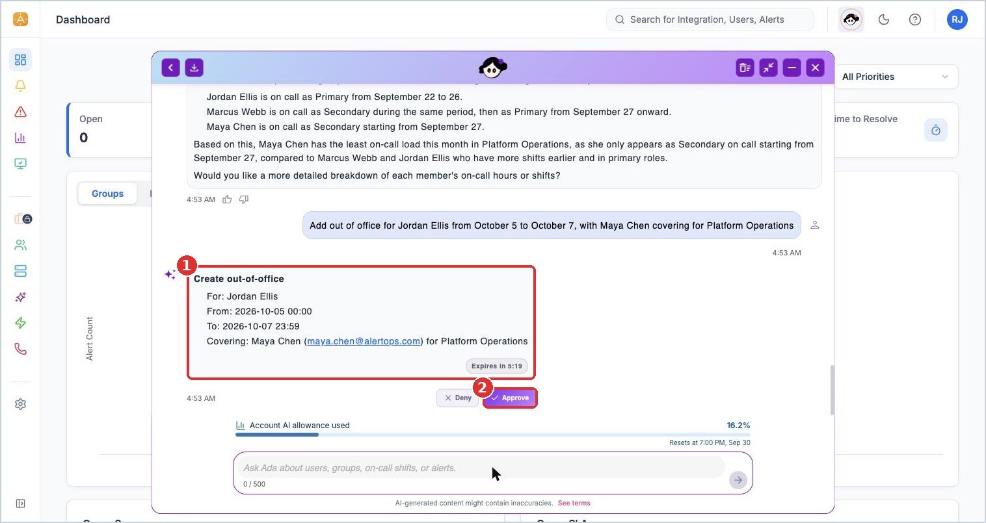Click the "For: Jordan Ellis" line
Screen dimensions: 986x523
(x=242, y=296)
